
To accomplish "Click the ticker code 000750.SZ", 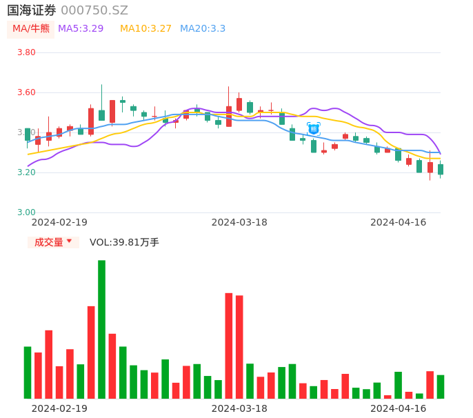I will [94, 10].
